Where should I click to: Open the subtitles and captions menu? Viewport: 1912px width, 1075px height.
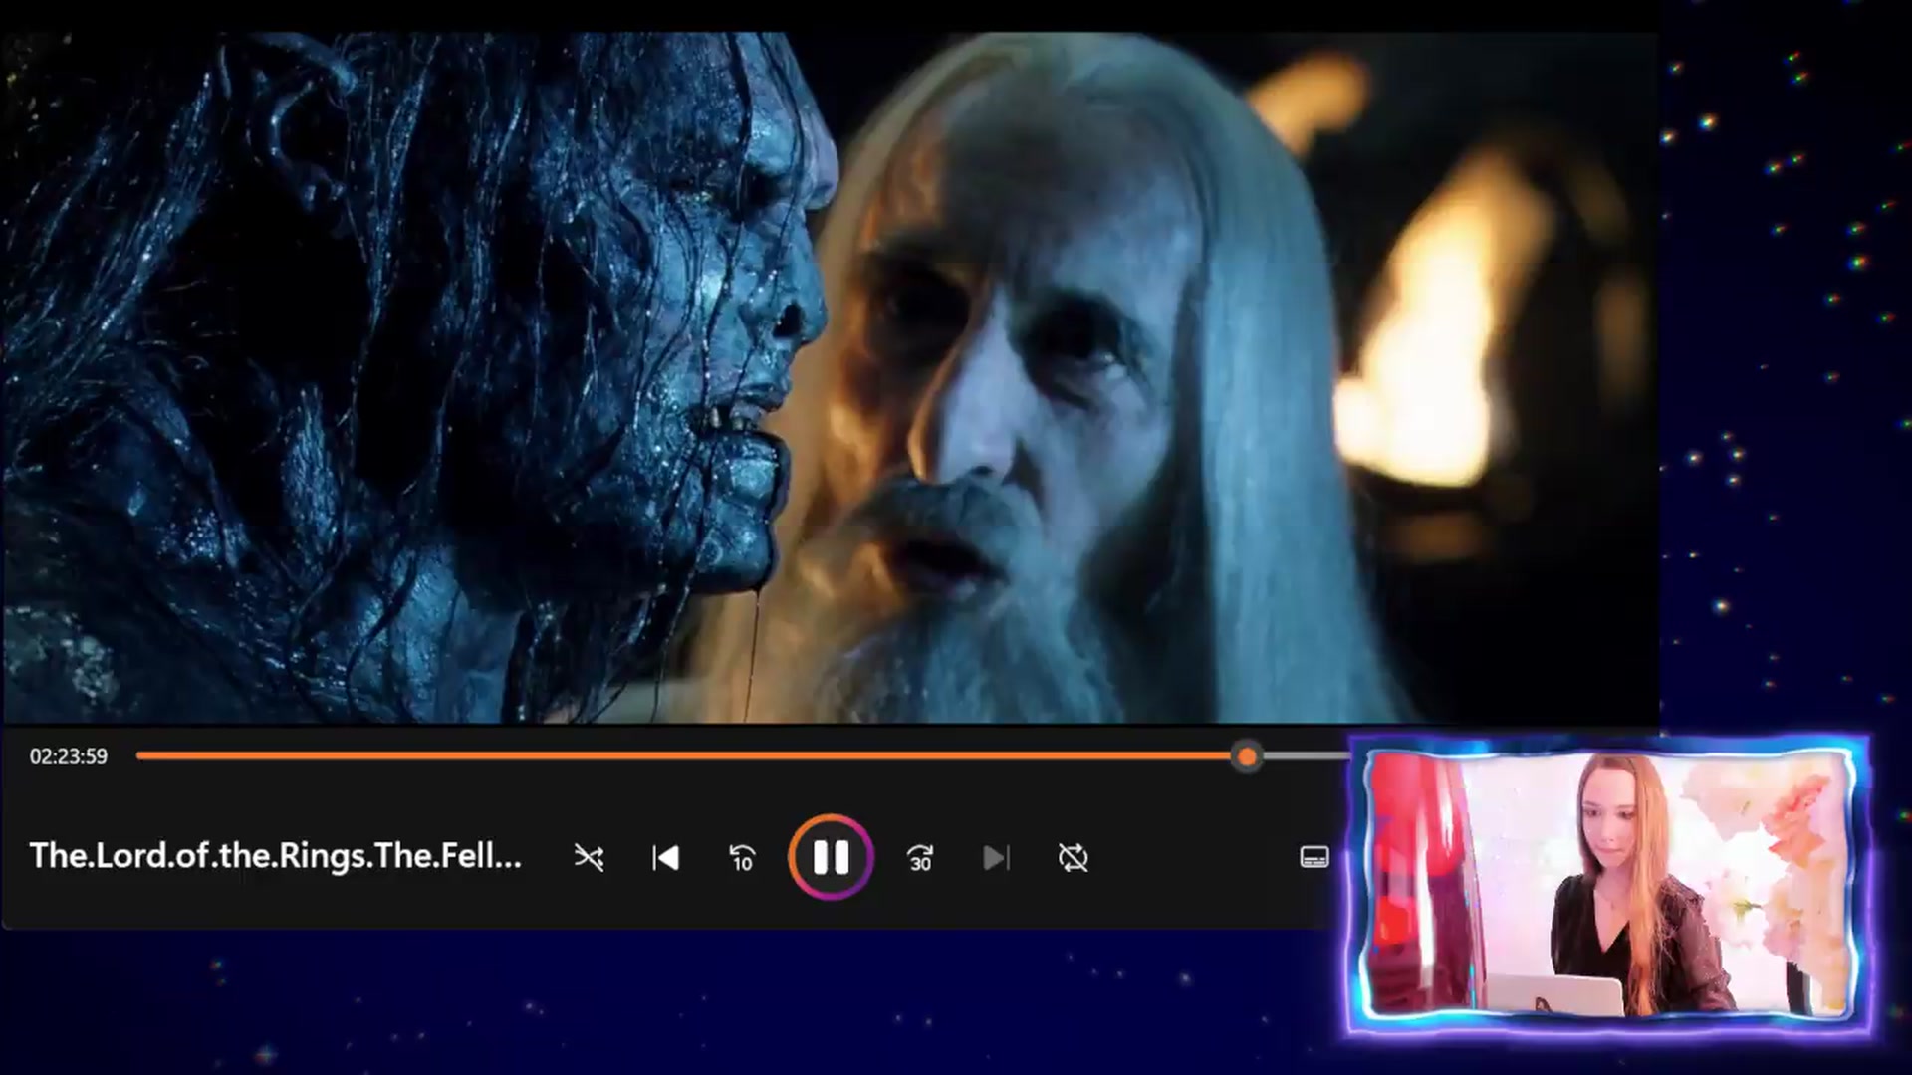point(1314,857)
